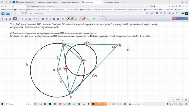The width and height of the screenshot is (189, 106).
Task: Reload the page
Action: pos(13,6)
